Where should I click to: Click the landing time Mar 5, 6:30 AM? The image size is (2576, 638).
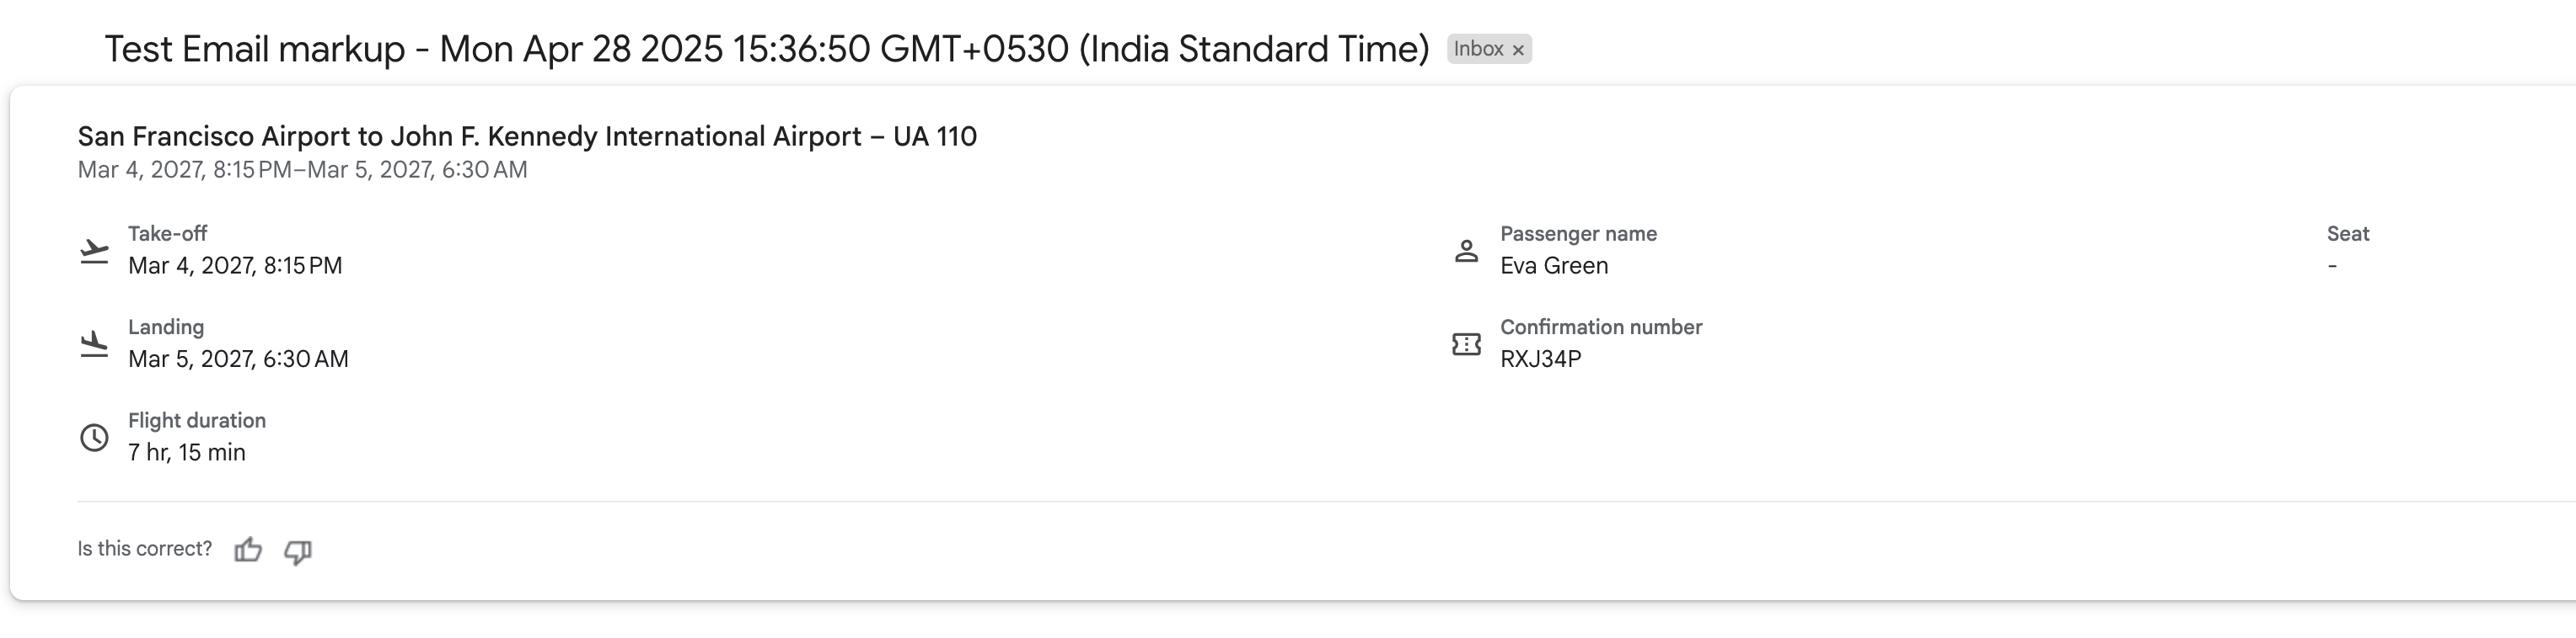click(238, 359)
